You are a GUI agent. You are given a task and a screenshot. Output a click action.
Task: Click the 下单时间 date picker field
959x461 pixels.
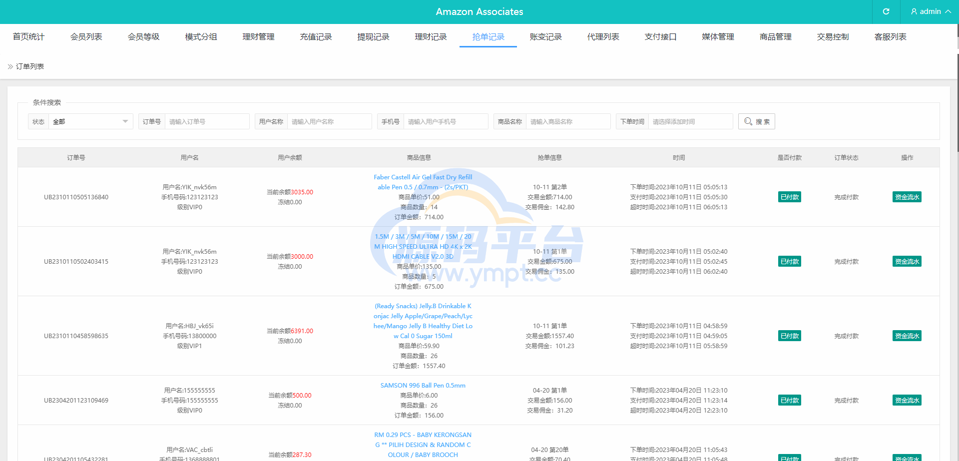click(x=690, y=121)
